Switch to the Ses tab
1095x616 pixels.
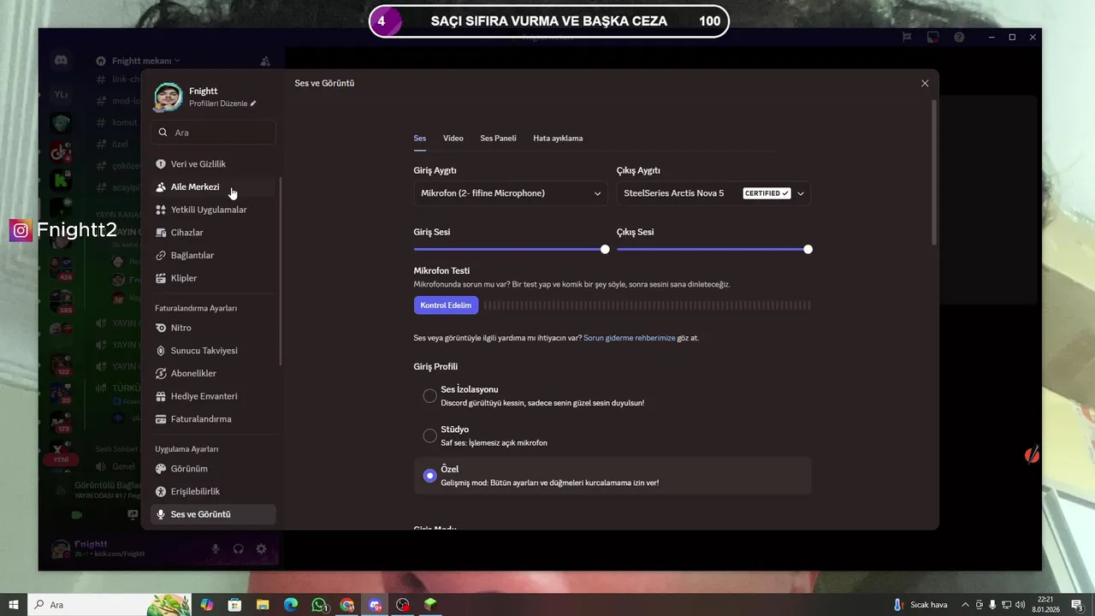420,138
